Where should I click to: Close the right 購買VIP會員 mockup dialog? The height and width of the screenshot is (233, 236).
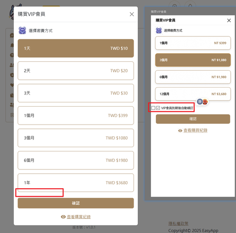pyautogui.click(x=229, y=20)
